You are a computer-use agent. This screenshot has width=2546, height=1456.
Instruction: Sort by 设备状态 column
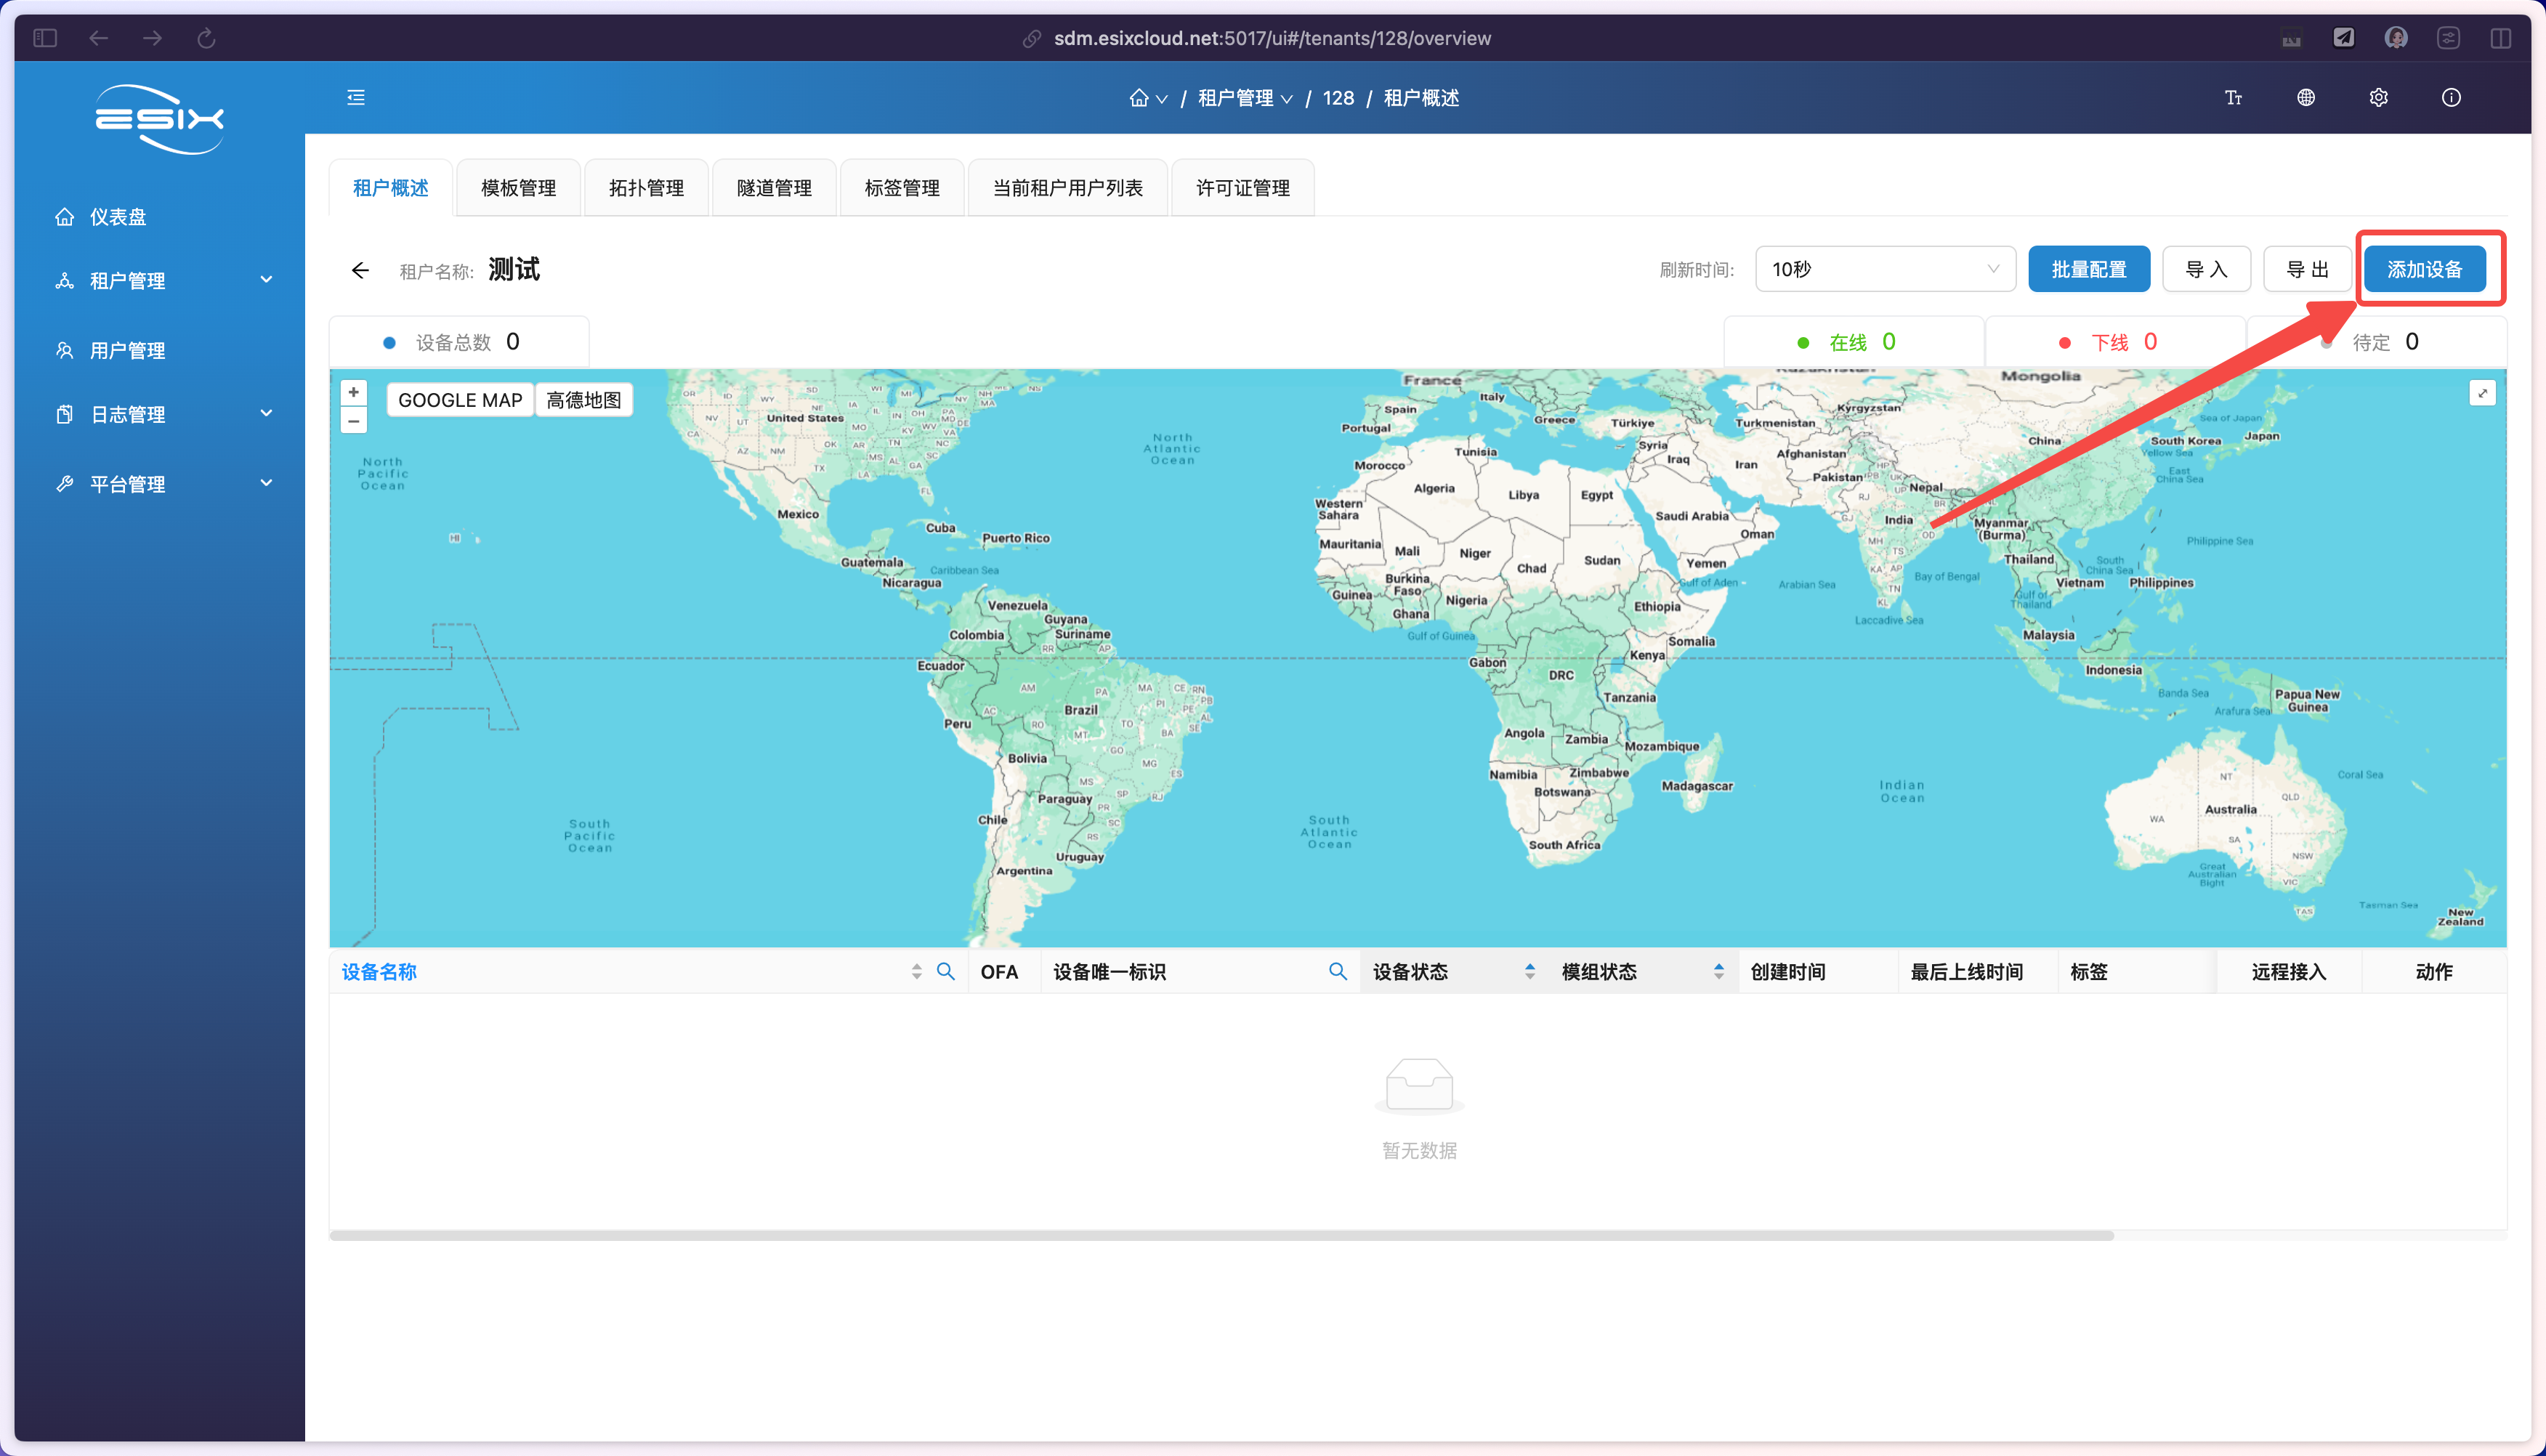(1529, 971)
